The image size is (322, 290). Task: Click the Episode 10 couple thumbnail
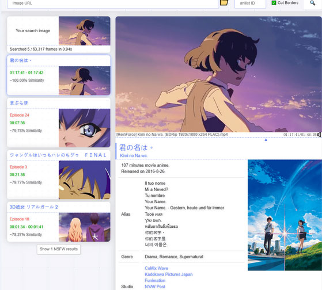click(85, 227)
